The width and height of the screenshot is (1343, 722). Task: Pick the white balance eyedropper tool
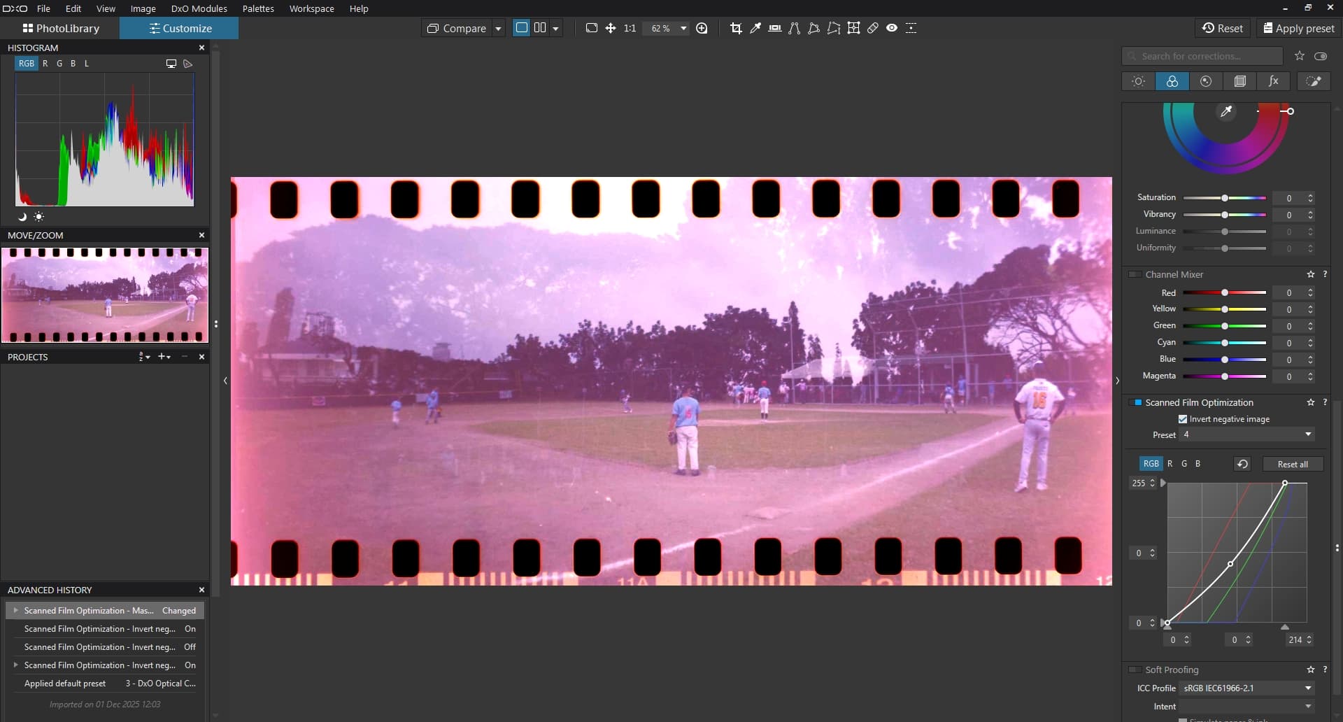click(x=755, y=28)
